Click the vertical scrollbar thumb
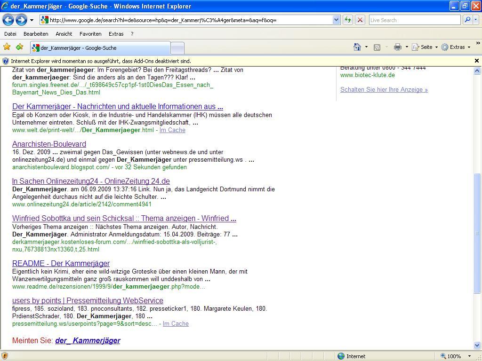482x361 pixels. [x=477, y=234]
